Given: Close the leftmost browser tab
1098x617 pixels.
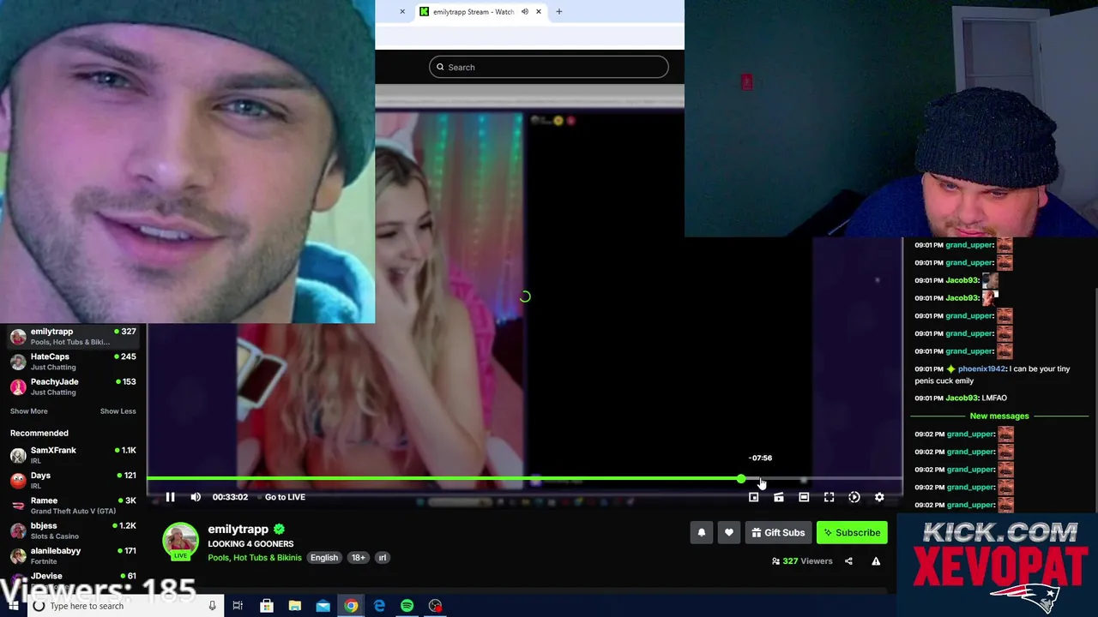Looking at the screenshot, I should point(402,12).
